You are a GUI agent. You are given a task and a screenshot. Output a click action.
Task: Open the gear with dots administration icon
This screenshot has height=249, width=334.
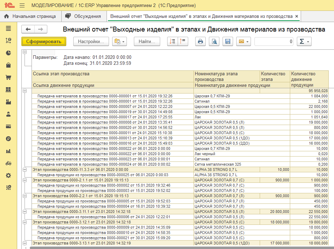[8, 187]
